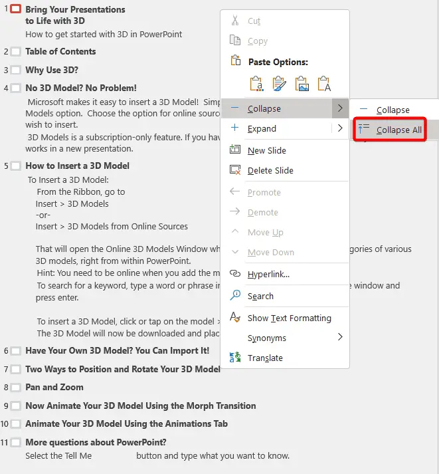Click the Search magnifier icon

coord(235,295)
